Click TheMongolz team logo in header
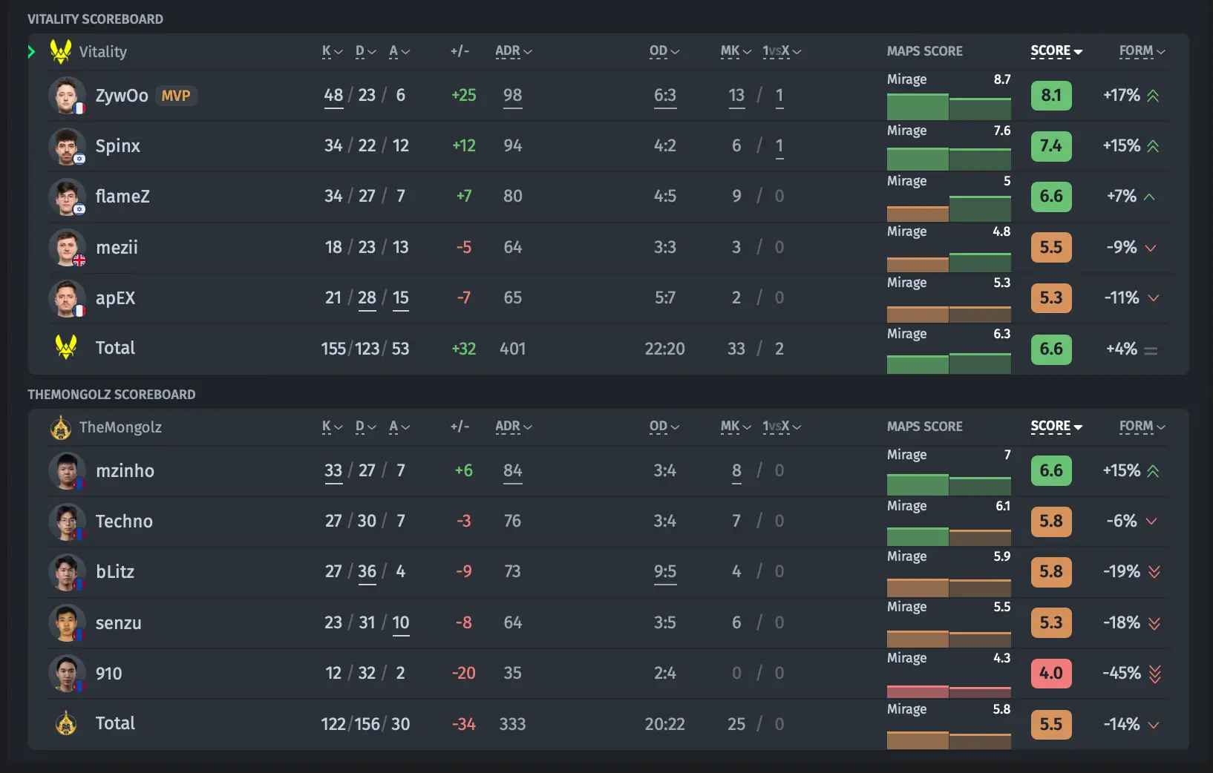This screenshot has width=1213, height=773. point(61,427)
